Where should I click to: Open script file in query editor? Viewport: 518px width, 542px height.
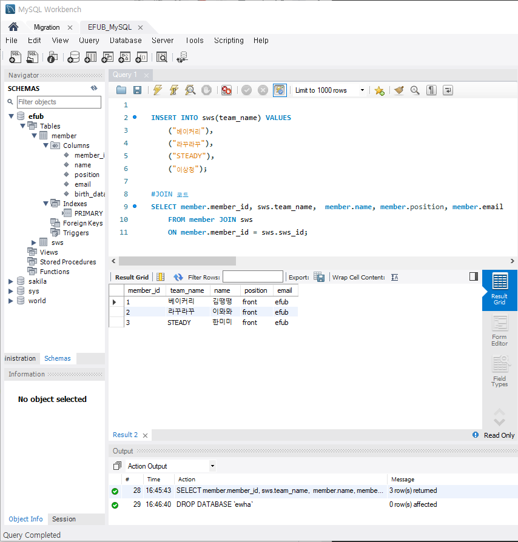[121, 90]
